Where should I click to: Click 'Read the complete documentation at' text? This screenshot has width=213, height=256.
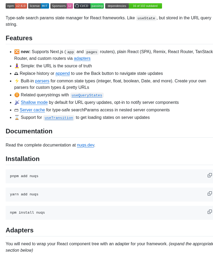(41, 145)
